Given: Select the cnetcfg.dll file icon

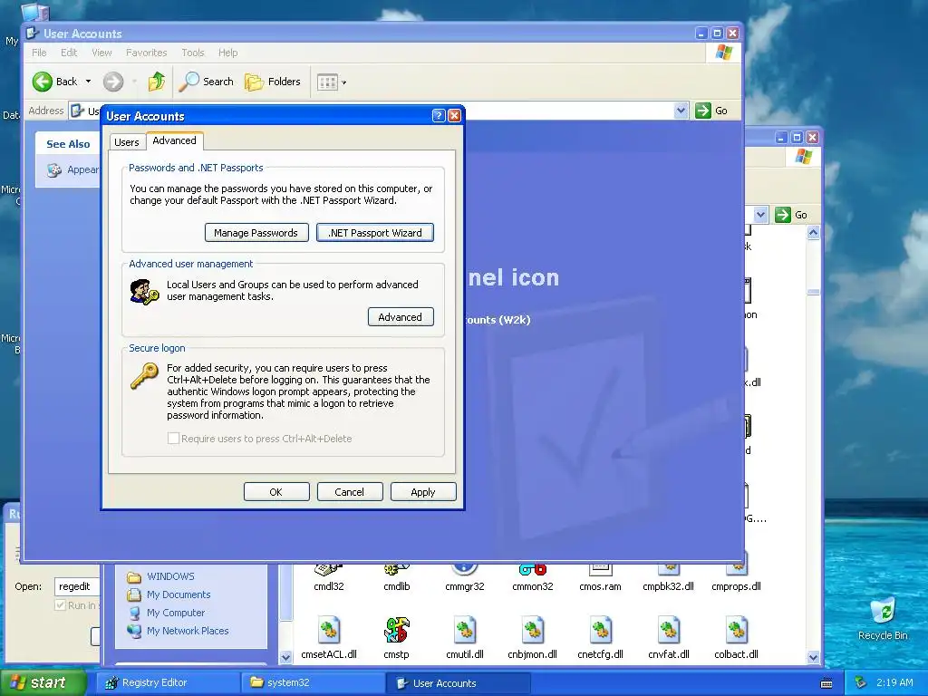Looking at the screenshot, I should 600,631.
